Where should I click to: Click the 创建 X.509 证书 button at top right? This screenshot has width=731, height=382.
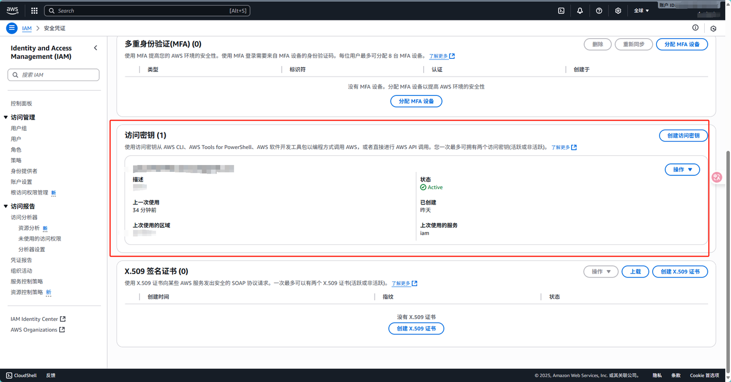point(680,272)
